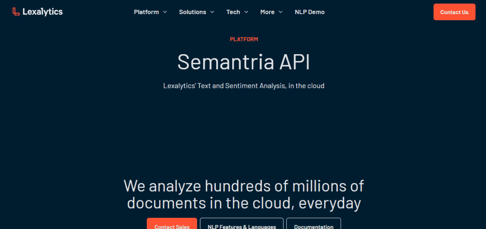Expand the Platform dropdown chevron
The height and width of the screenshot is (229, 486).
pyautogui.click(x=165, y=12)
